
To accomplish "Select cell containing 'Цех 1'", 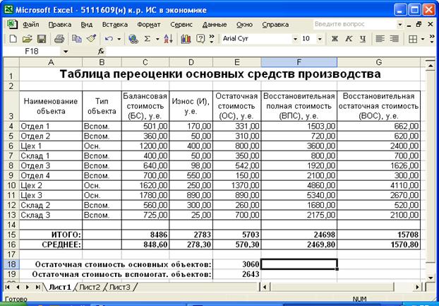I will (x=51, y=146).
